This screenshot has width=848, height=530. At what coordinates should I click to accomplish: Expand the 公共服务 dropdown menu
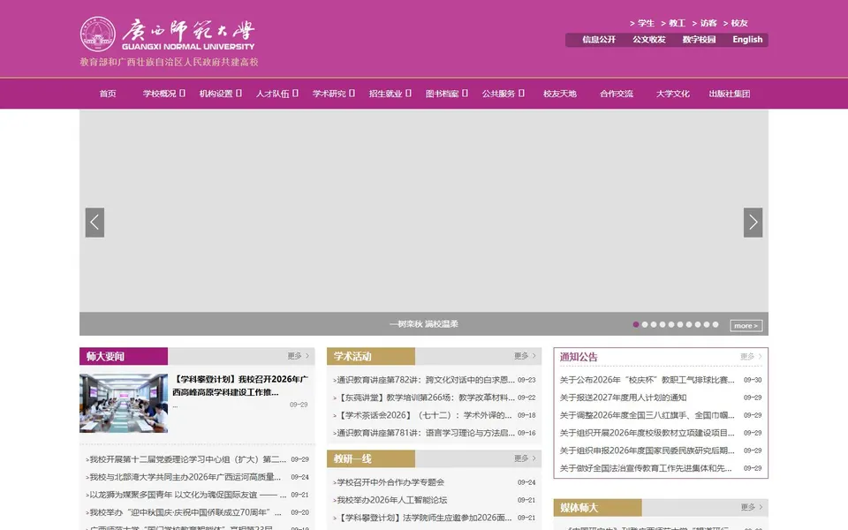point(503,94)
